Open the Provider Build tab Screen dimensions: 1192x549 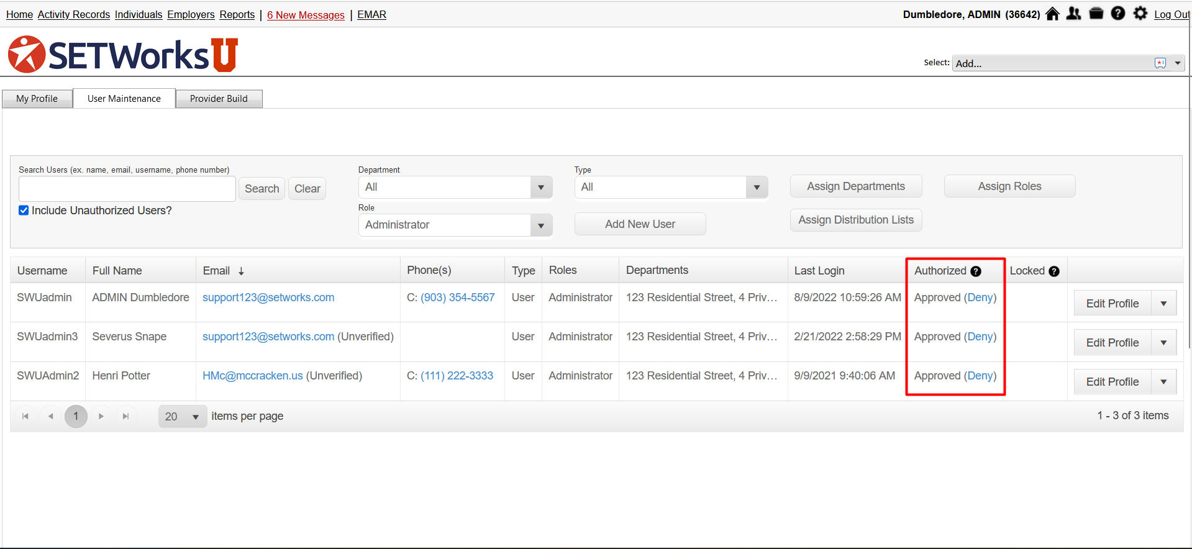pyautogui.click(x=219, y=99)
